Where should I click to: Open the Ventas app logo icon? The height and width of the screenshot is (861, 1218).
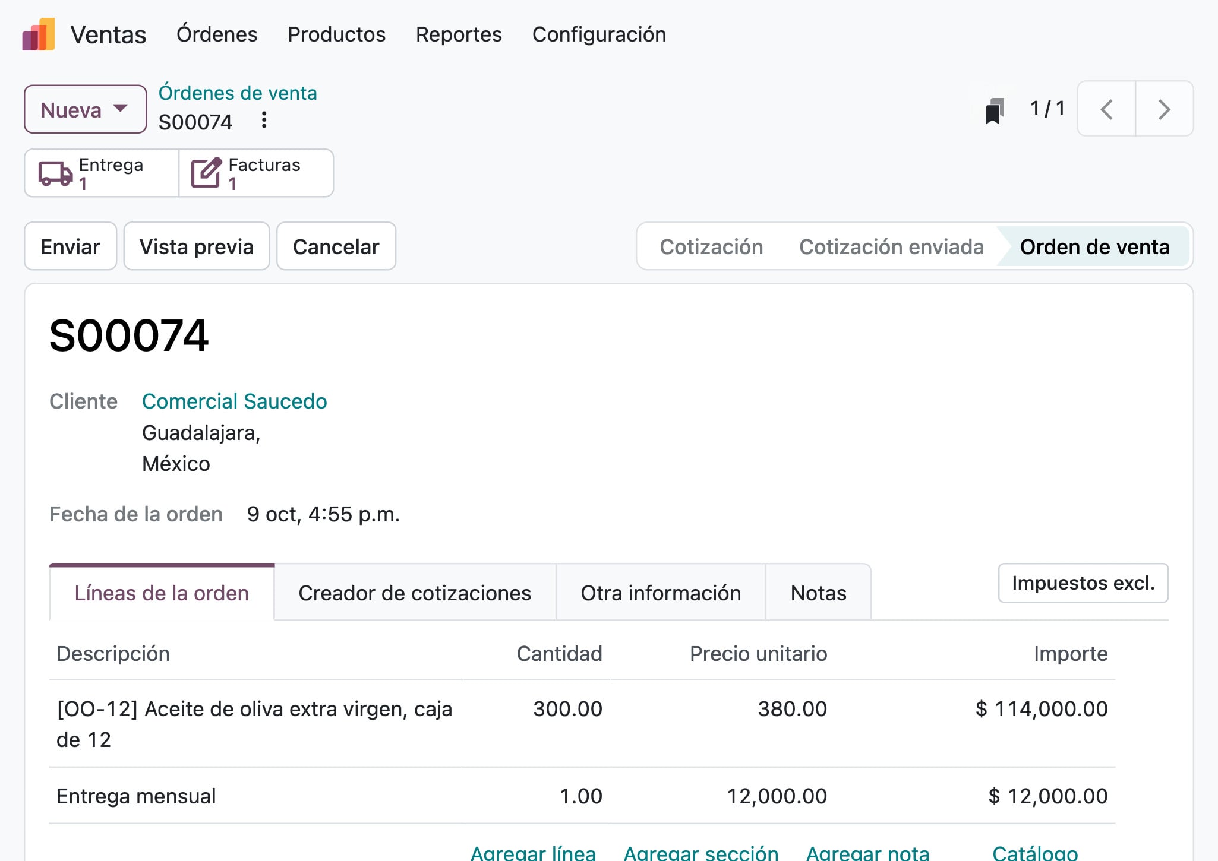pos(39,34)
